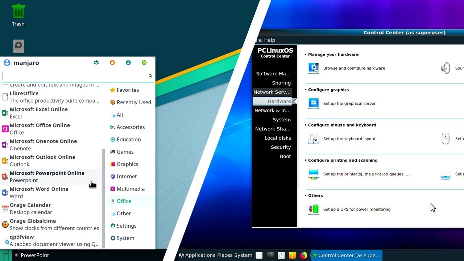Select Network Services in sidebar

click(x=272, y=92)
